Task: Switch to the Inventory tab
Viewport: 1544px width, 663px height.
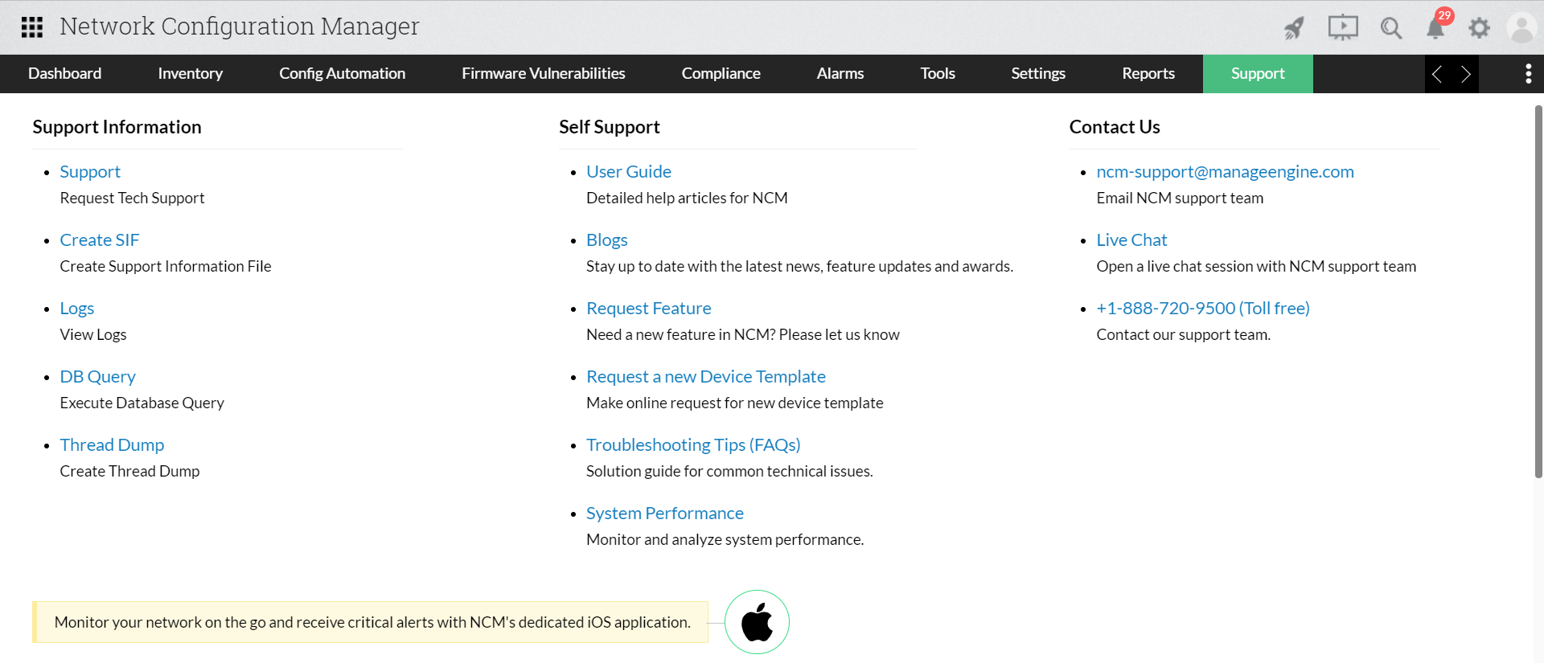Action: tap(190, 74)
